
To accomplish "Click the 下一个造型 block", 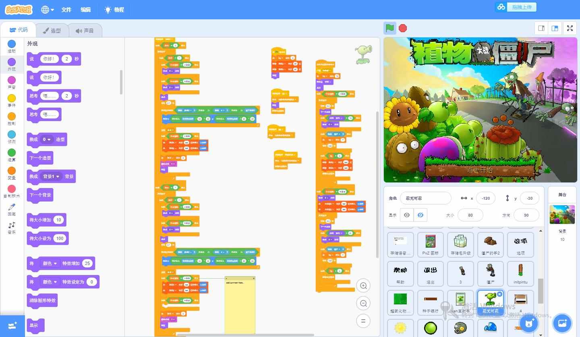I will point(40,158).
